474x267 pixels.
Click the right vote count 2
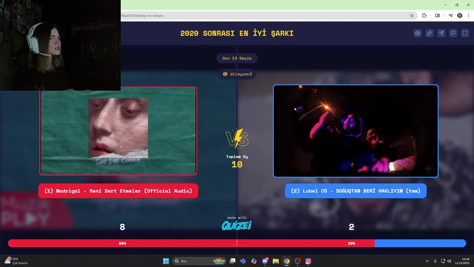(351, 227)
